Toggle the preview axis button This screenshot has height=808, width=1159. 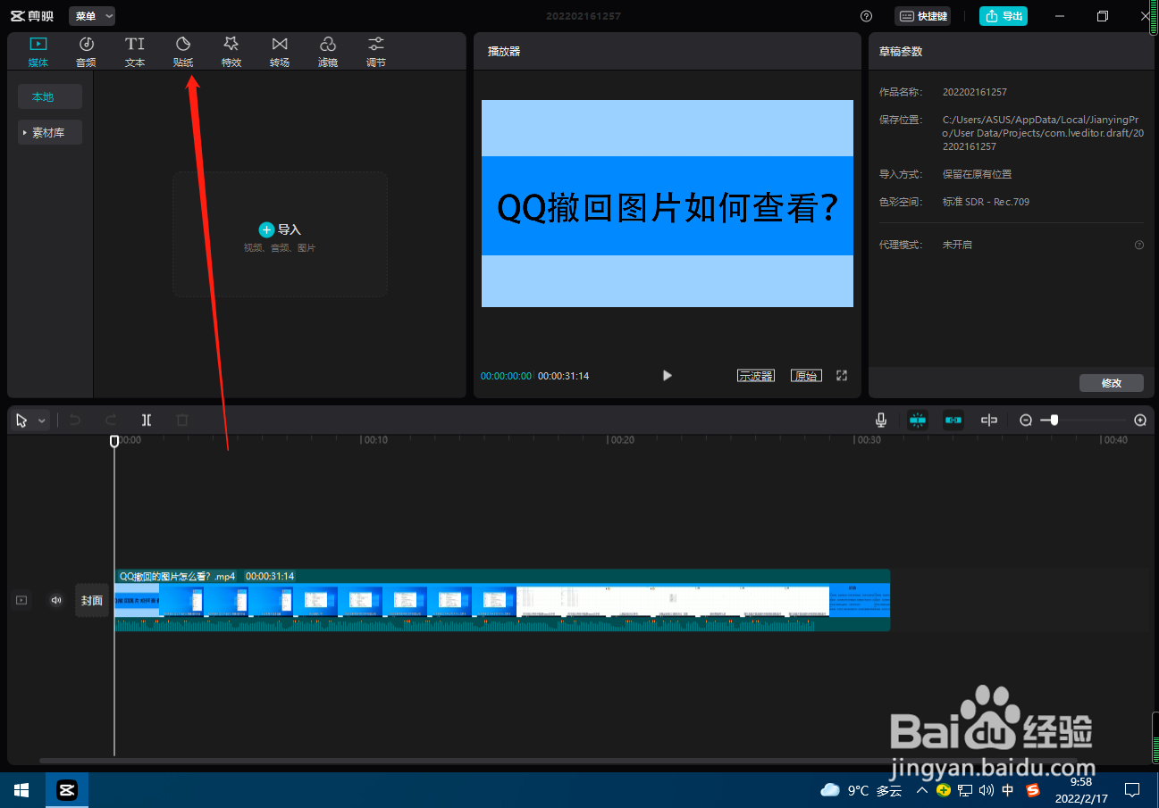(989, 421)
